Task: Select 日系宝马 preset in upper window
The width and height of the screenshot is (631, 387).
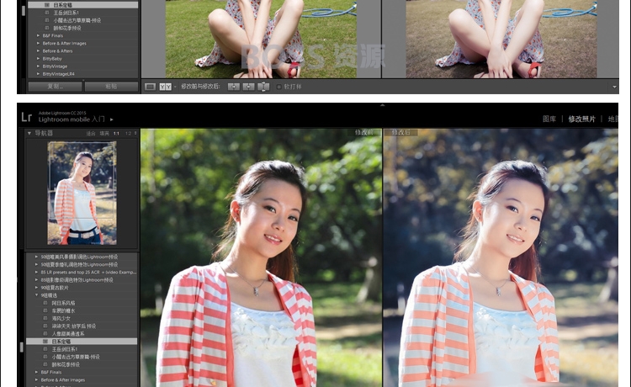Action: 82,5
